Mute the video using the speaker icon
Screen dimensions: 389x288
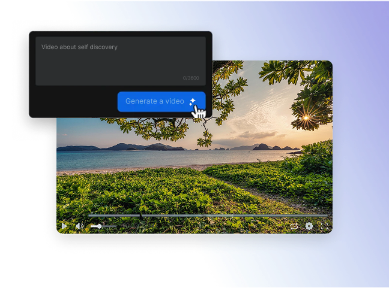point(79,226)
